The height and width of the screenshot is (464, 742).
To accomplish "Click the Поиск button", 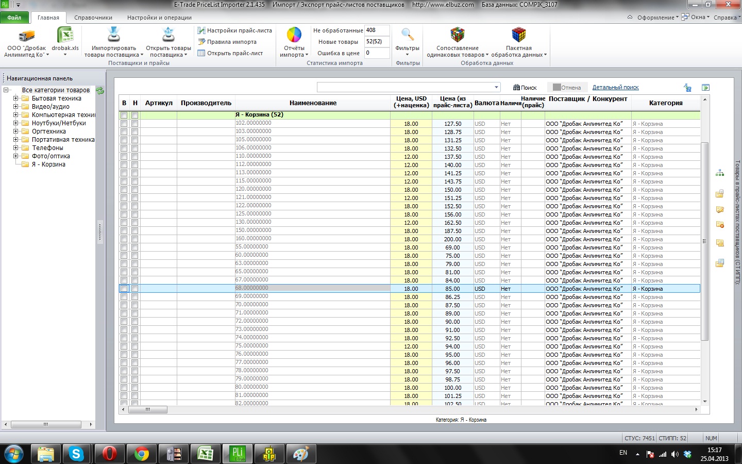I will [525, 88].
